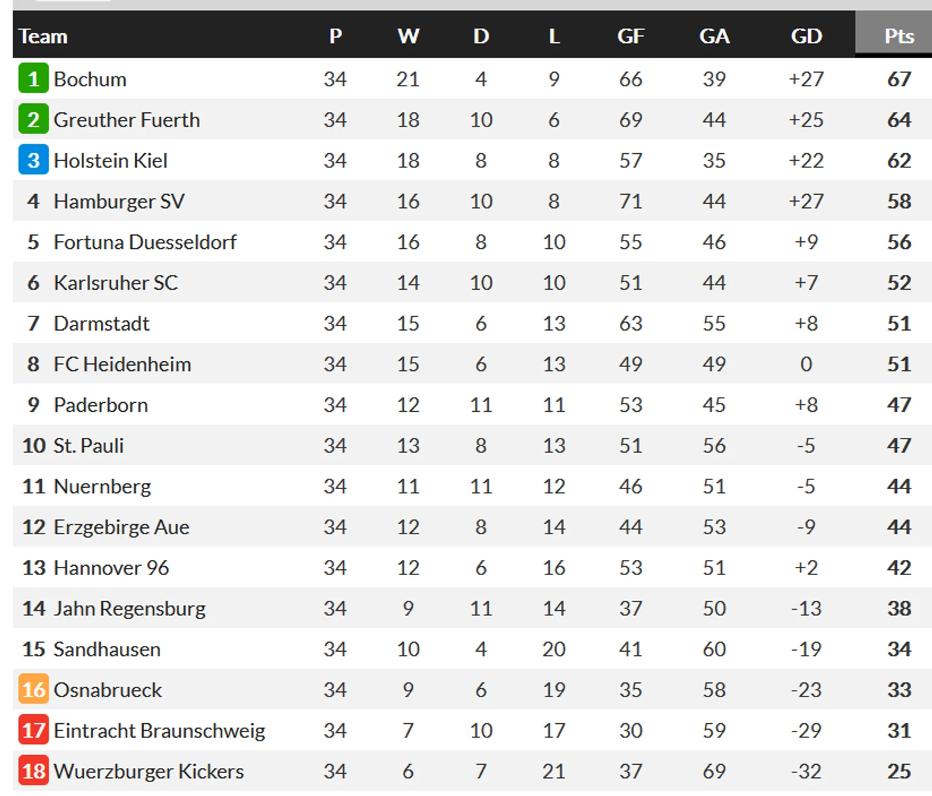Open the Greuther Fuerth team link
This screenshot has width=932, height=796.
[x=126, y=120]
